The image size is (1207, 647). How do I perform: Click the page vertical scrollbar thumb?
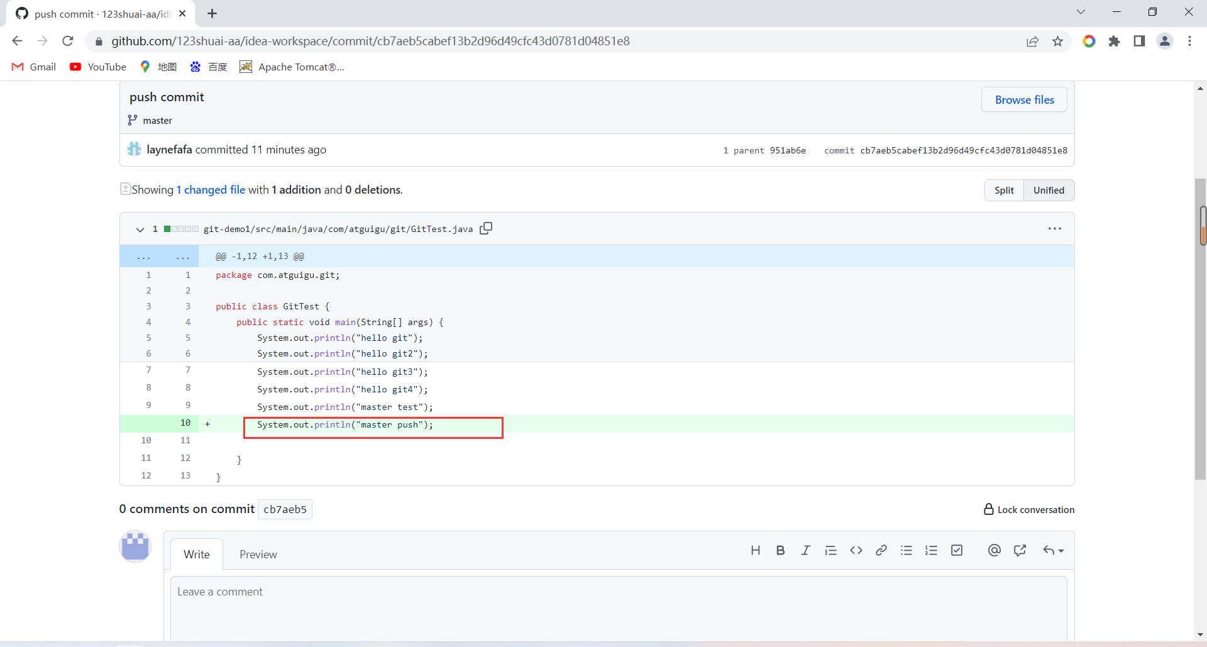click(1201, 329)
